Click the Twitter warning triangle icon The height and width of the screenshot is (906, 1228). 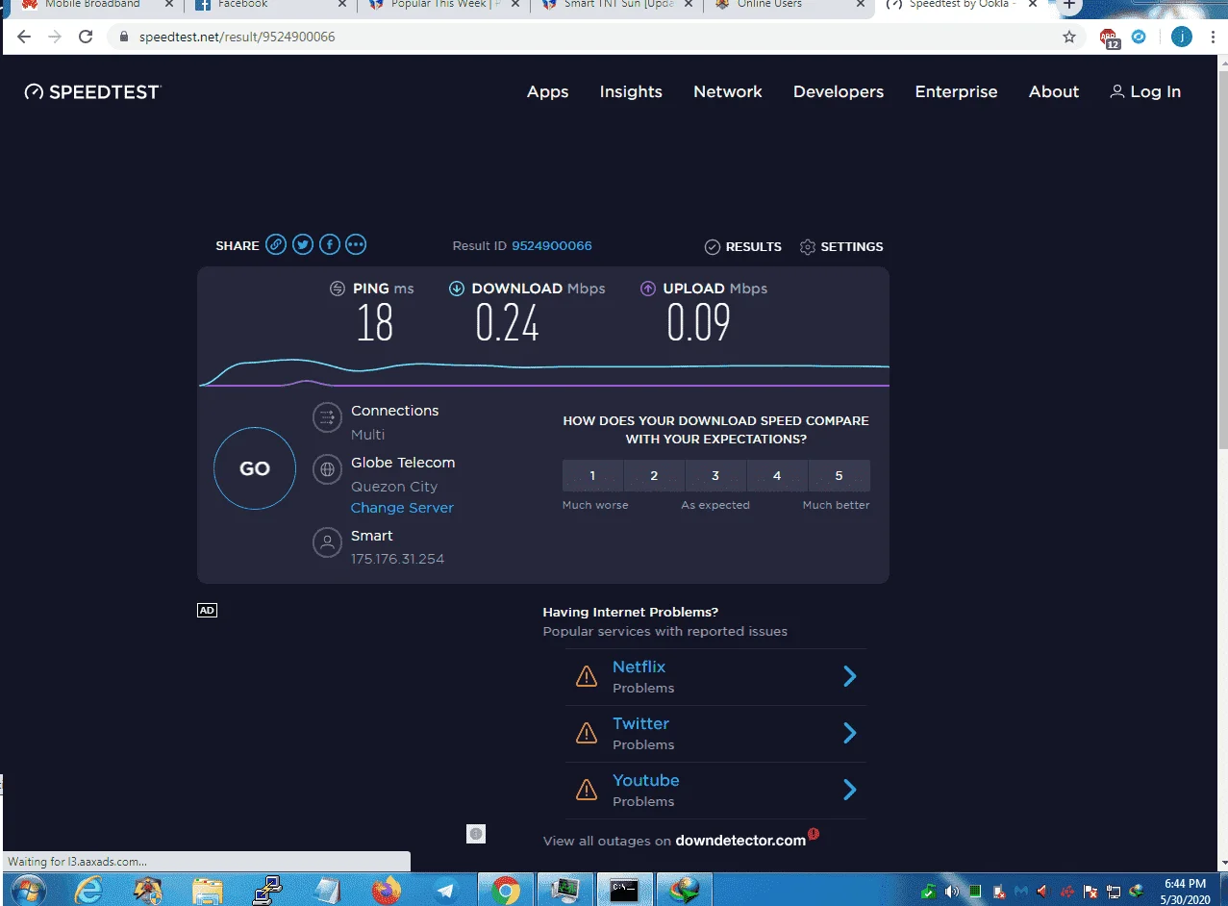tap(586, 734)
